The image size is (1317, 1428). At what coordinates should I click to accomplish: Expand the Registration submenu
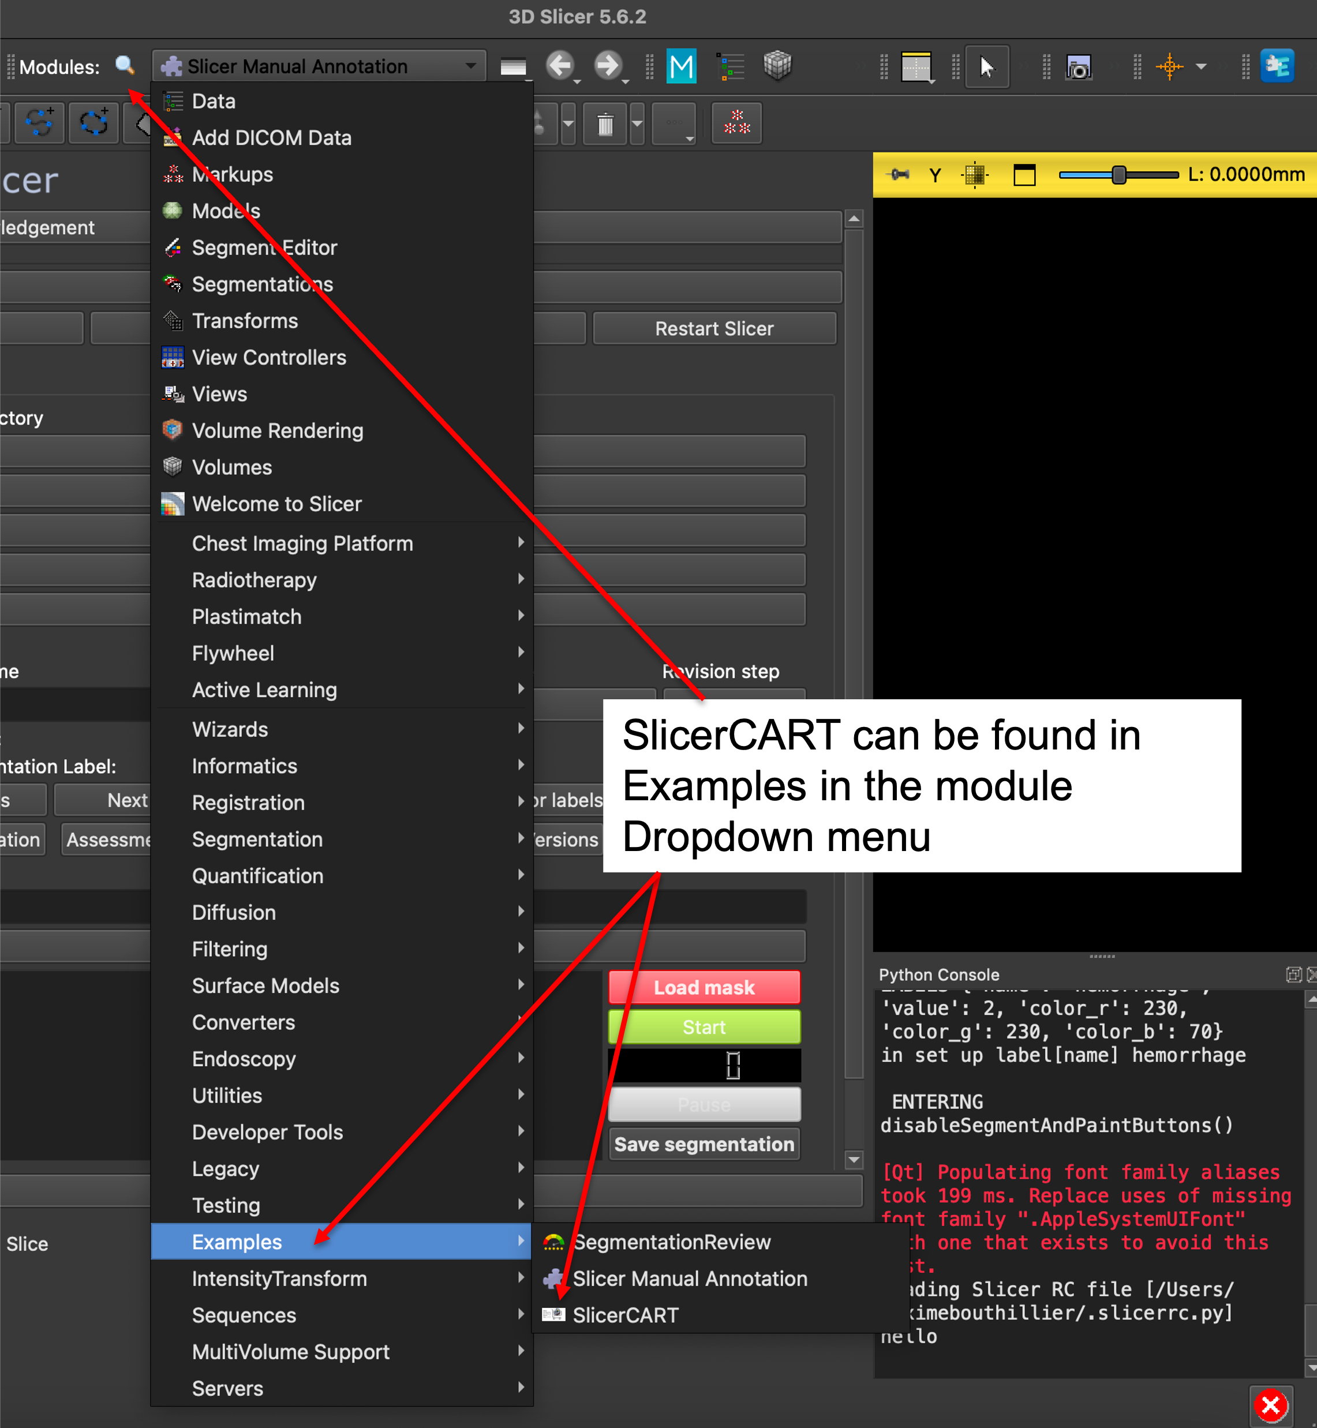[x=342, y=803]
